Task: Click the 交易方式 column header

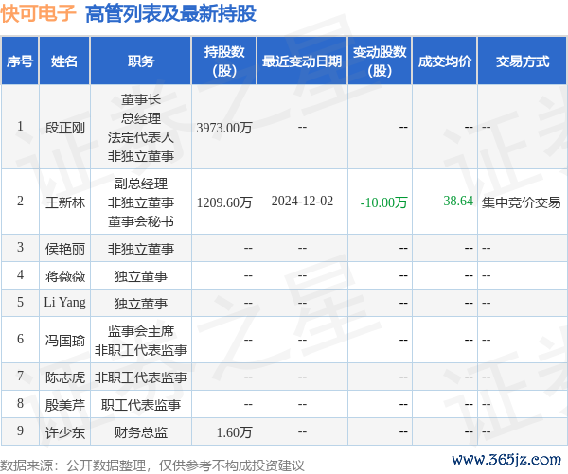Action: (523, 61)
